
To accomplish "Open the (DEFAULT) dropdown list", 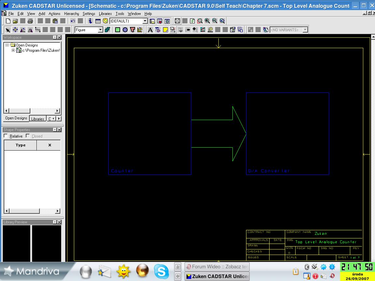I will pyautogui.click(x=145, y=21).
